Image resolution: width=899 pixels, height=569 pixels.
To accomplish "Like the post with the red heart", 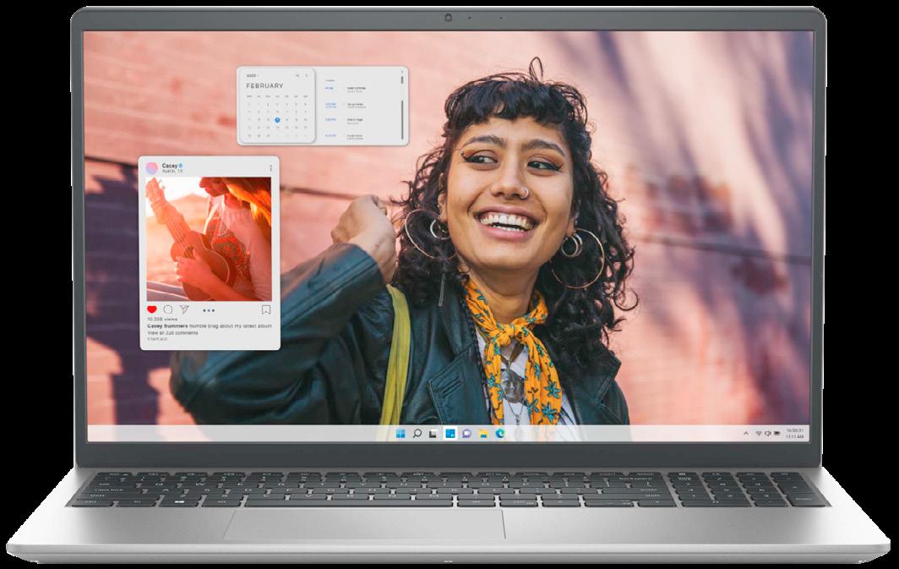I will [152, 309].
